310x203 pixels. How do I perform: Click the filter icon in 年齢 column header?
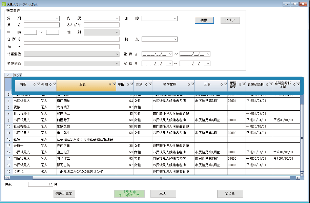(x=131, y=85)
